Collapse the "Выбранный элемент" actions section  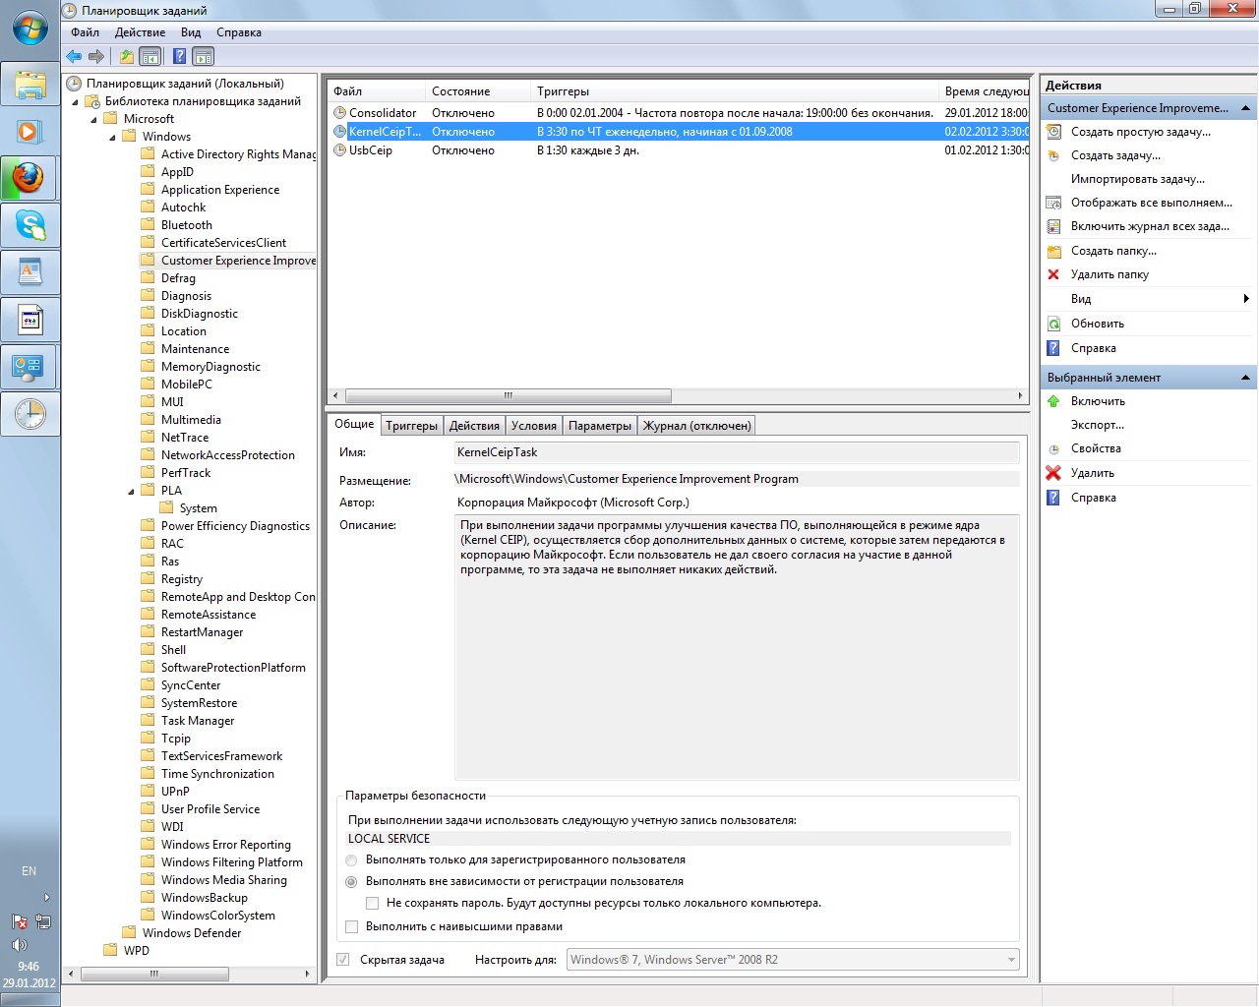pyautogui.click(x=1245, y=378)
